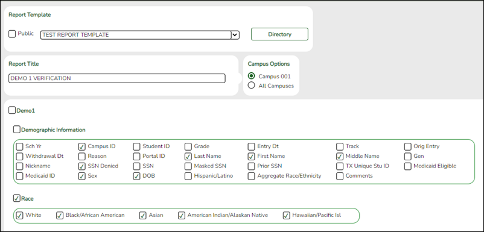Image resolution: width=484 pixels, height=232 pixels.
Task: Check the Orig Entry checkbox
Action: (x=408, y=146)
